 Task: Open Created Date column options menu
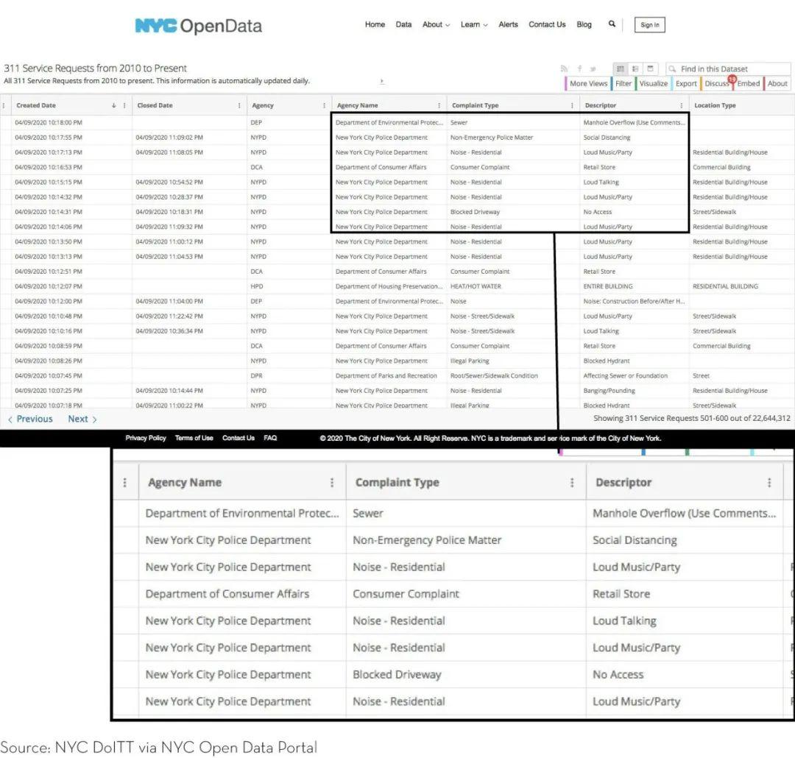point(124,105)
